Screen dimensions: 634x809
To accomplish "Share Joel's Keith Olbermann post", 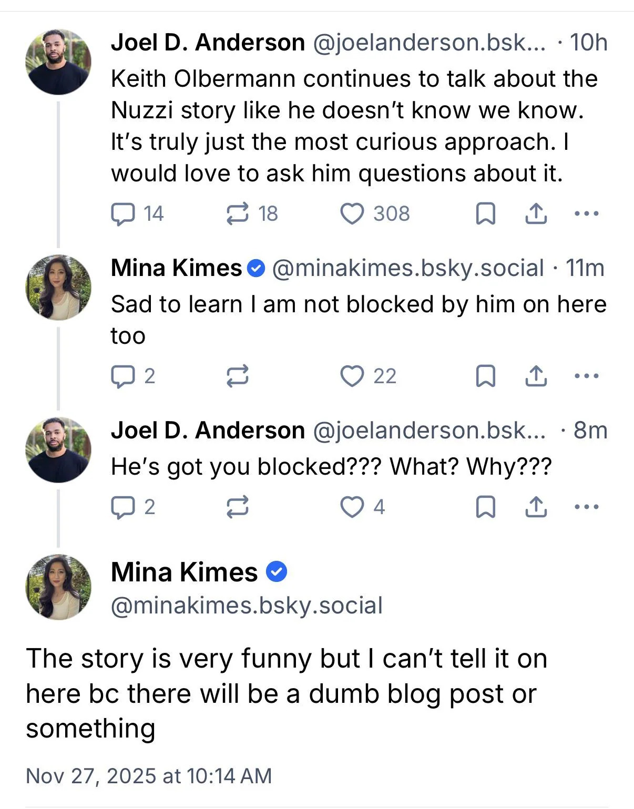I will coord(536,214).
